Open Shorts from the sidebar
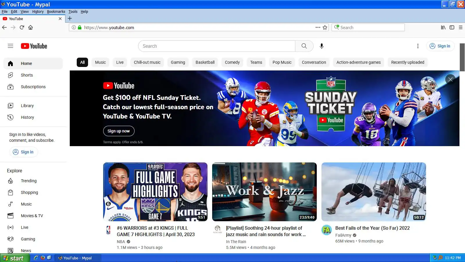 click(x=33, y=75)
